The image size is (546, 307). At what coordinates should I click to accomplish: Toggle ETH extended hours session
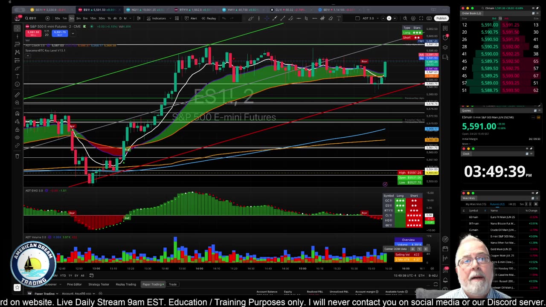coord(421,275)
